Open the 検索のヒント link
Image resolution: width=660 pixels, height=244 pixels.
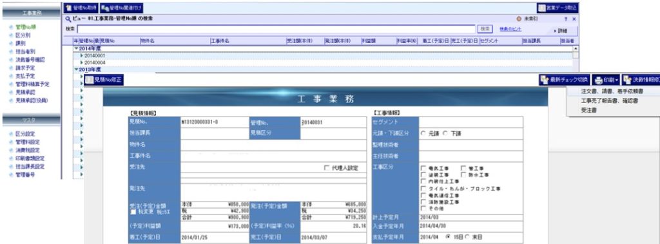coord(510,29)
